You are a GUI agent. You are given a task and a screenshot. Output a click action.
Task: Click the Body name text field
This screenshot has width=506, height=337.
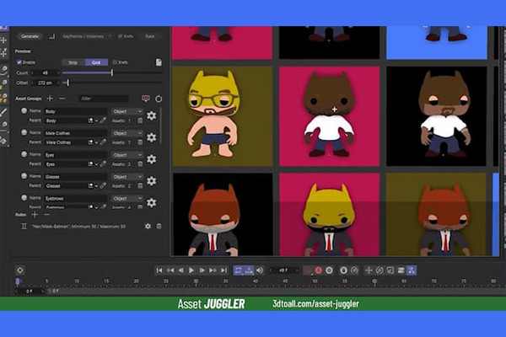(x=76, y=111)
